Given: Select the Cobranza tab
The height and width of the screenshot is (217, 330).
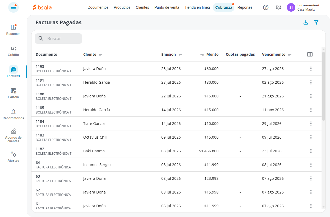Looking at the screenshot, I should click(x=224, y=7).
